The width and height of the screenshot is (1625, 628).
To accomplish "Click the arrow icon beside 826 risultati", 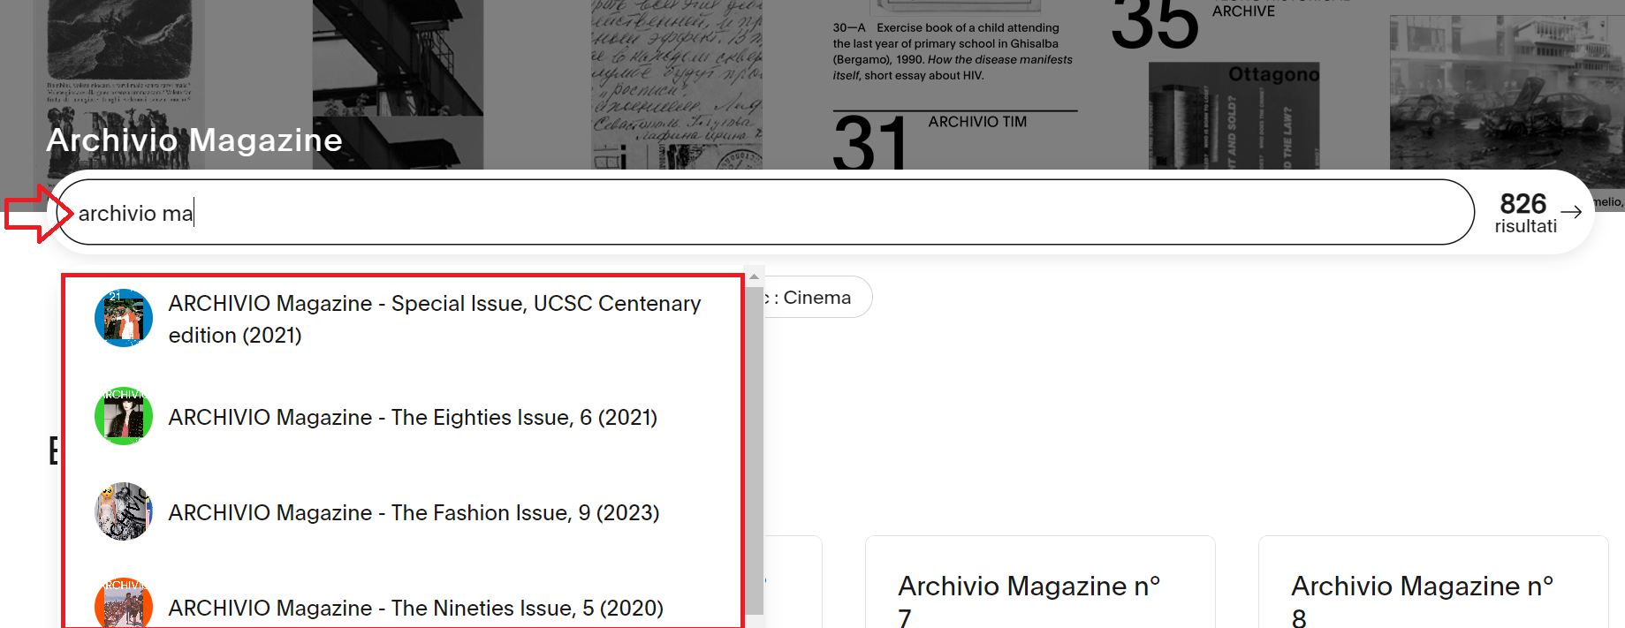I will tap(1570, 212).
